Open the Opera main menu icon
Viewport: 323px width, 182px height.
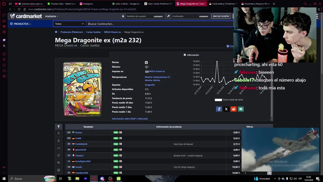[x=4, y=4]
